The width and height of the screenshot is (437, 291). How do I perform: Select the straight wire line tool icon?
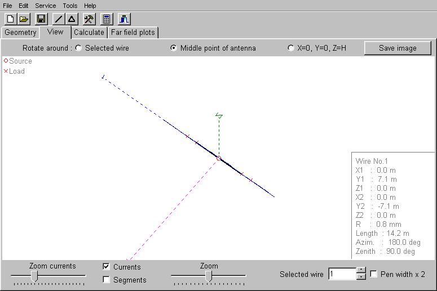click(x=59, y=19)
